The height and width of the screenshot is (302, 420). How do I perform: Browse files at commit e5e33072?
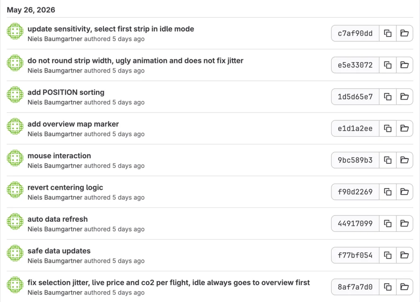[x=404, y=65]
